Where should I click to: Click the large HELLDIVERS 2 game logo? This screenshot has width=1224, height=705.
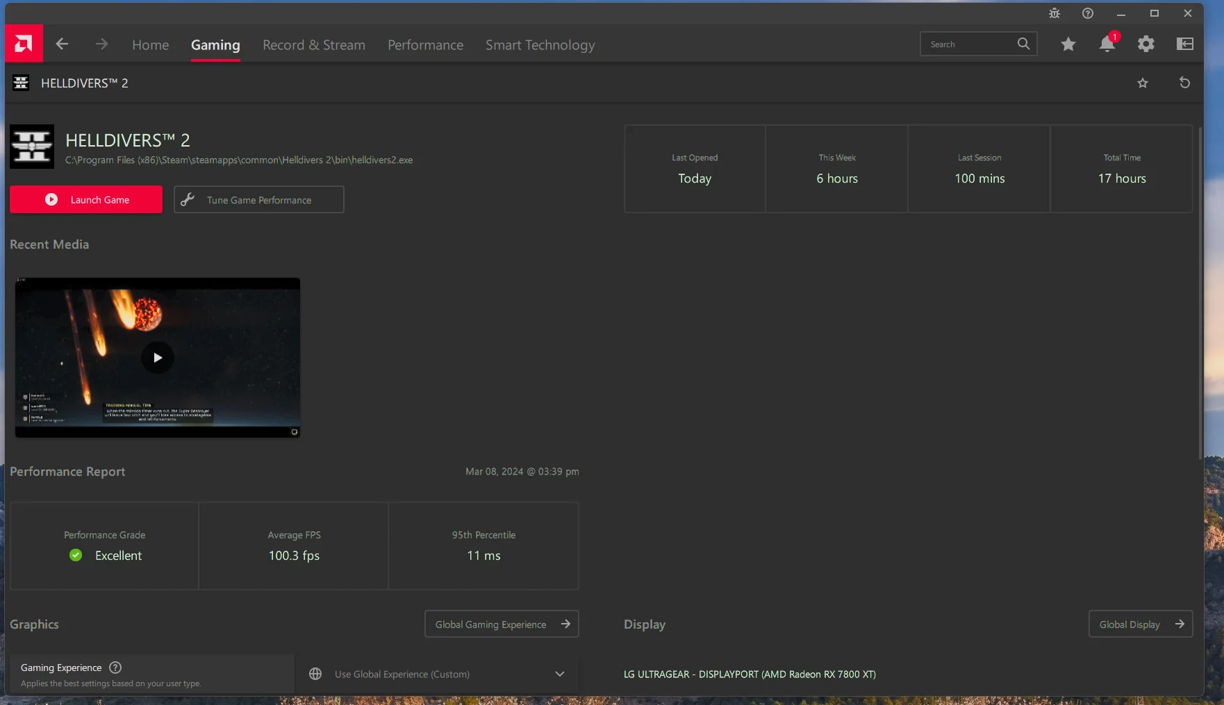(32, 147)
